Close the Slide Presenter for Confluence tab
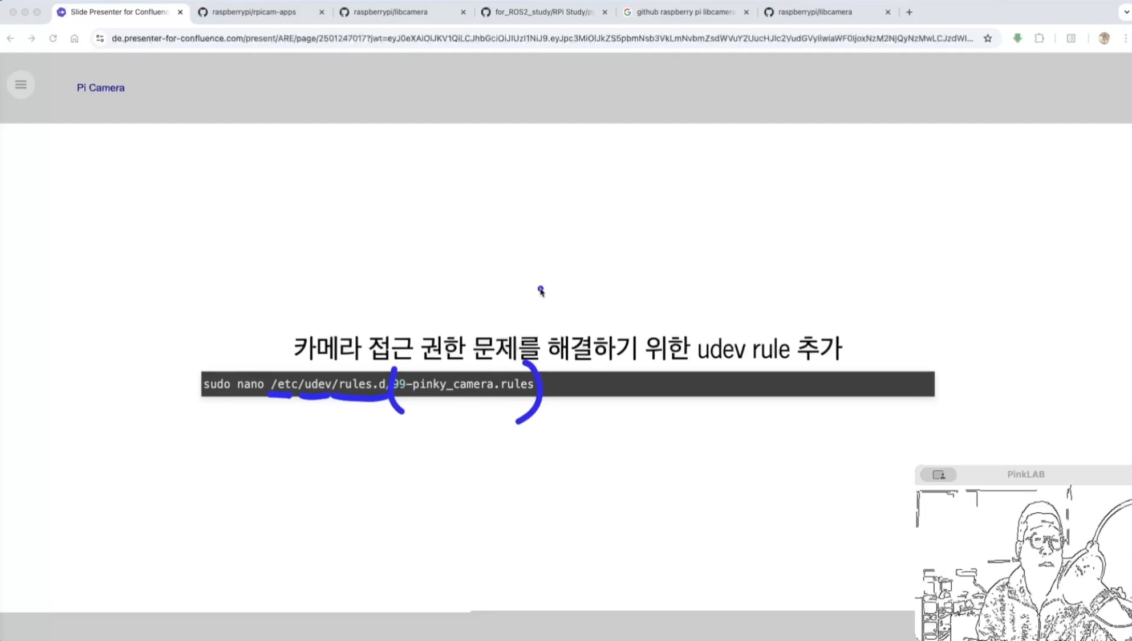The height and width of the screenshot is (641, 1132). click(x=180, y=12)
